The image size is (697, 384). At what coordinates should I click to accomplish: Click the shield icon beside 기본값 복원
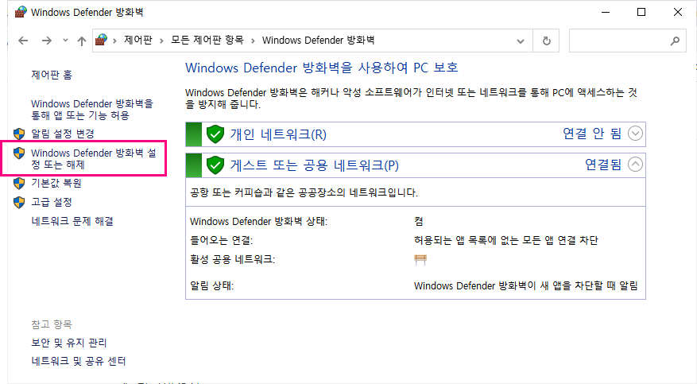(x=19, y=183)
